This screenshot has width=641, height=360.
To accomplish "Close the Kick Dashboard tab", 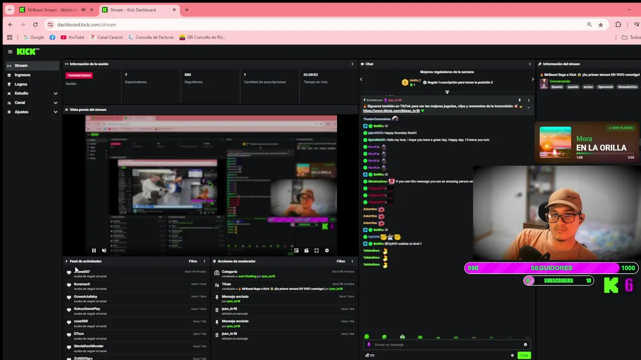I will [x=174, y=9].
